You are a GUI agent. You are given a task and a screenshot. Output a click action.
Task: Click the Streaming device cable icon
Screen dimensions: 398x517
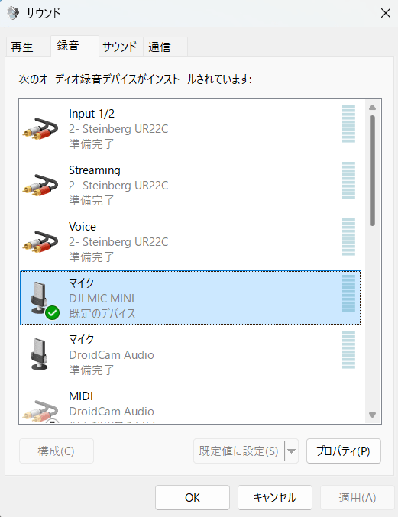coord(40,186)
